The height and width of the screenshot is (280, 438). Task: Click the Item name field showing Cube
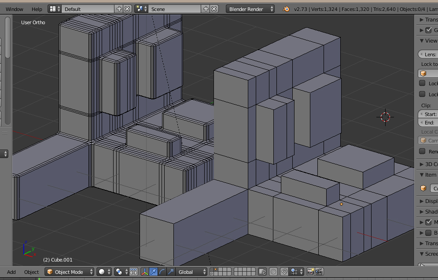[434, 188]
